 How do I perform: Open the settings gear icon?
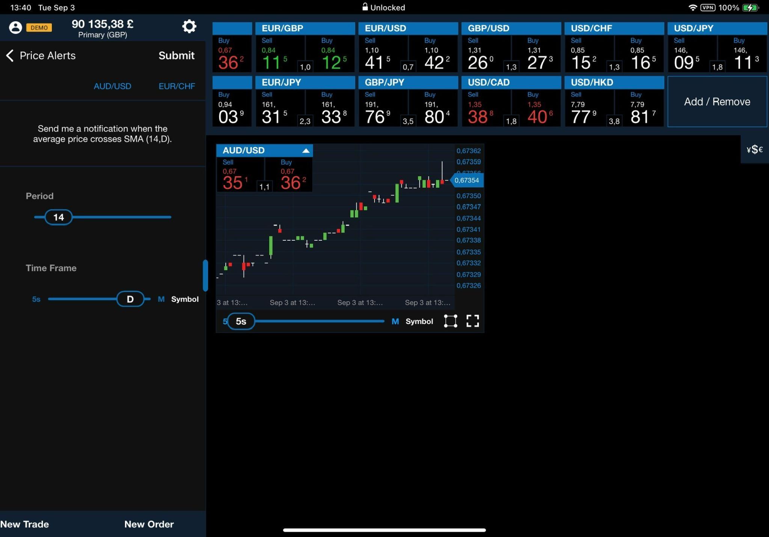[189, 26]
